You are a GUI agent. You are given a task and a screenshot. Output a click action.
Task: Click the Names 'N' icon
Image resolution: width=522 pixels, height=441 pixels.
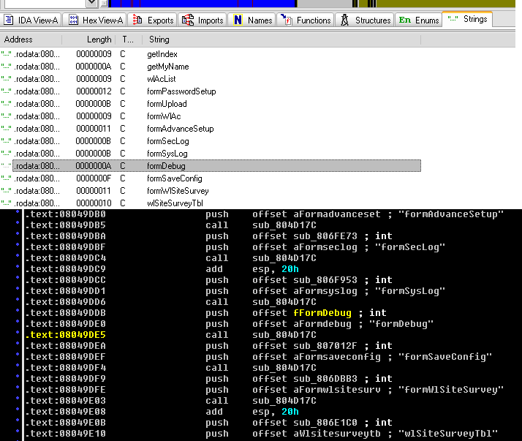pos(238,20)
